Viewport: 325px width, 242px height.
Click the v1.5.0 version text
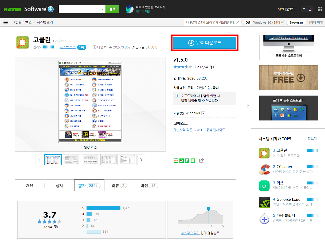(181, 60)
